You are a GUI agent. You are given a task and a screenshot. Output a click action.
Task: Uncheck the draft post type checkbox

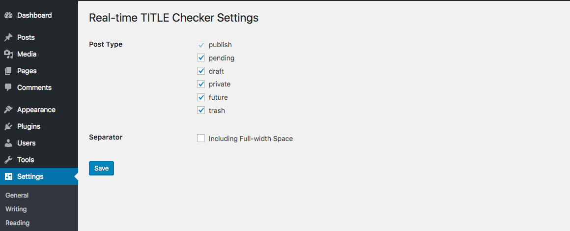[x=201, y=71]
